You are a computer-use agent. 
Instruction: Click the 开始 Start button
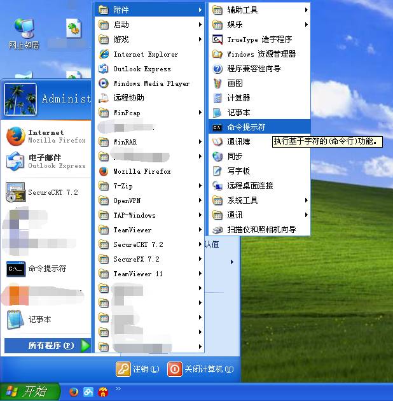[29, 391]
